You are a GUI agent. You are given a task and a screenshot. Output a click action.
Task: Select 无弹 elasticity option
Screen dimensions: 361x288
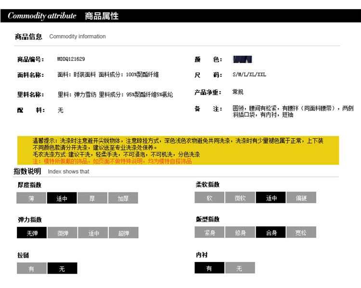(32, 233)
